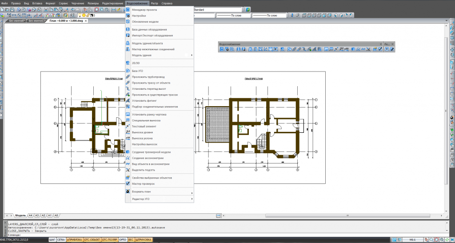The image size is (455, 243).
Task: Switch to Без имени0 document tab
Action: pos(16,20)
